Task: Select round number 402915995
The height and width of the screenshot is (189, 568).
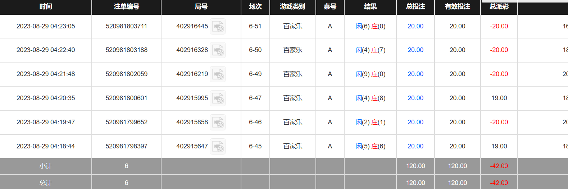Action: click(192, 98)
